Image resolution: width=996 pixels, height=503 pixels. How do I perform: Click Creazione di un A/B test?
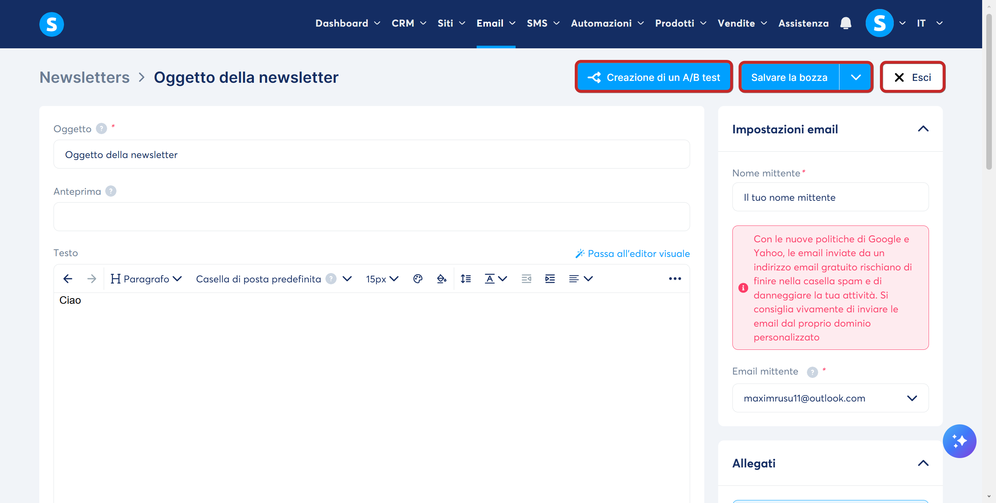653,77
